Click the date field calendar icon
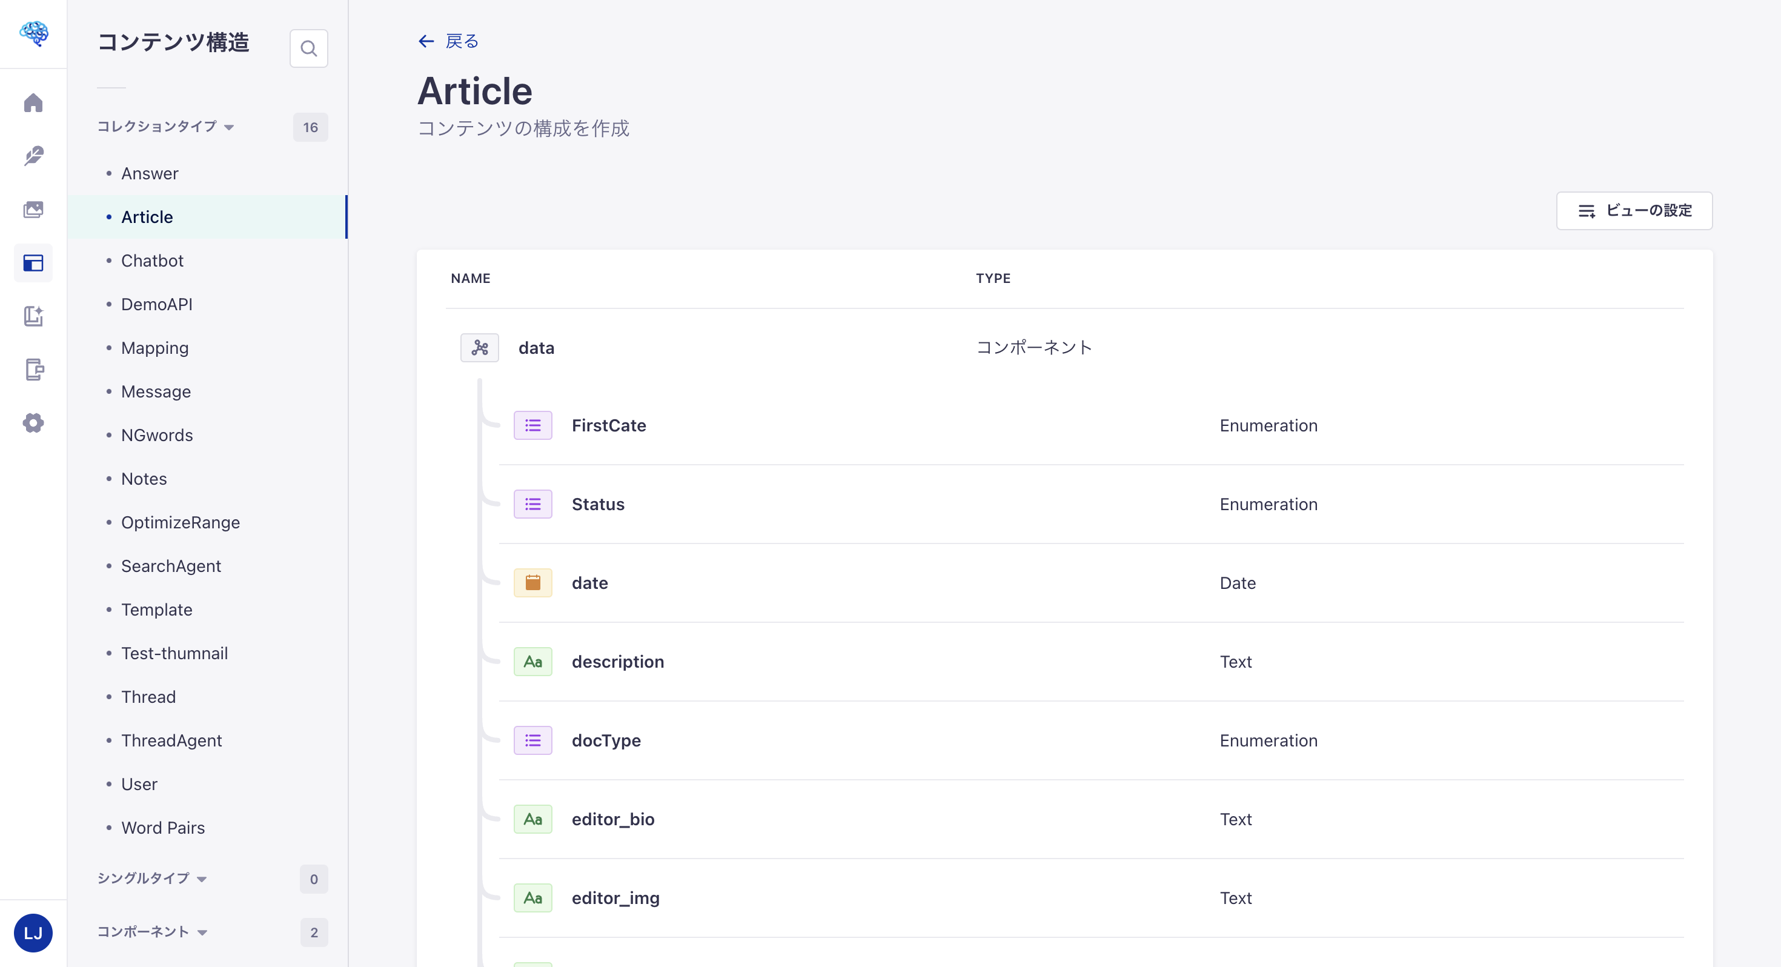Screen dimensions: 1781x967 [x=532, y=583]
